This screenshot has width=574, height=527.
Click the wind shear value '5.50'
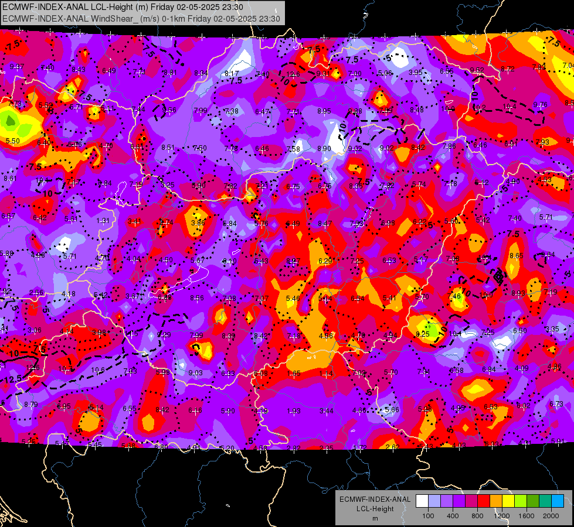13,141
